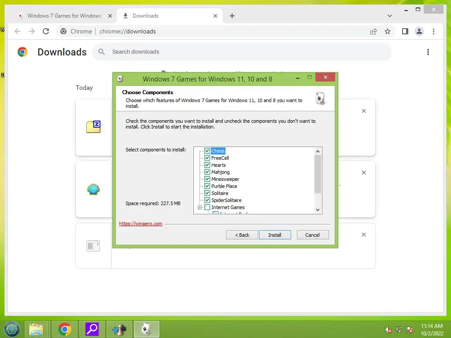Click the shell download file icon
This screenshot has height=338, width=451.
coord(93,190)
